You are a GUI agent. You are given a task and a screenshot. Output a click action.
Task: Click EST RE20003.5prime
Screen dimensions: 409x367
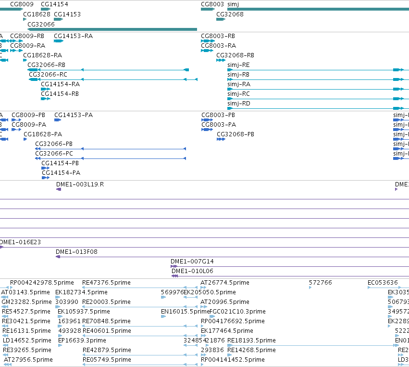pos(106,302)
